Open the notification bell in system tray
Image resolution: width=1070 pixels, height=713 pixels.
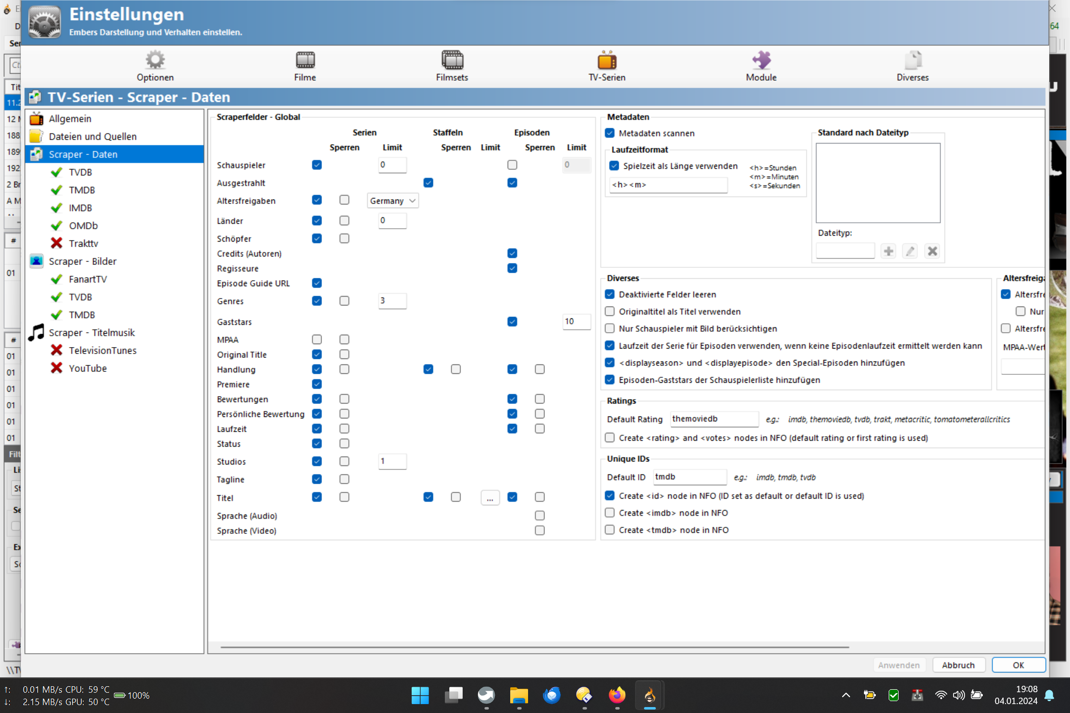(x=1049, y=696)
